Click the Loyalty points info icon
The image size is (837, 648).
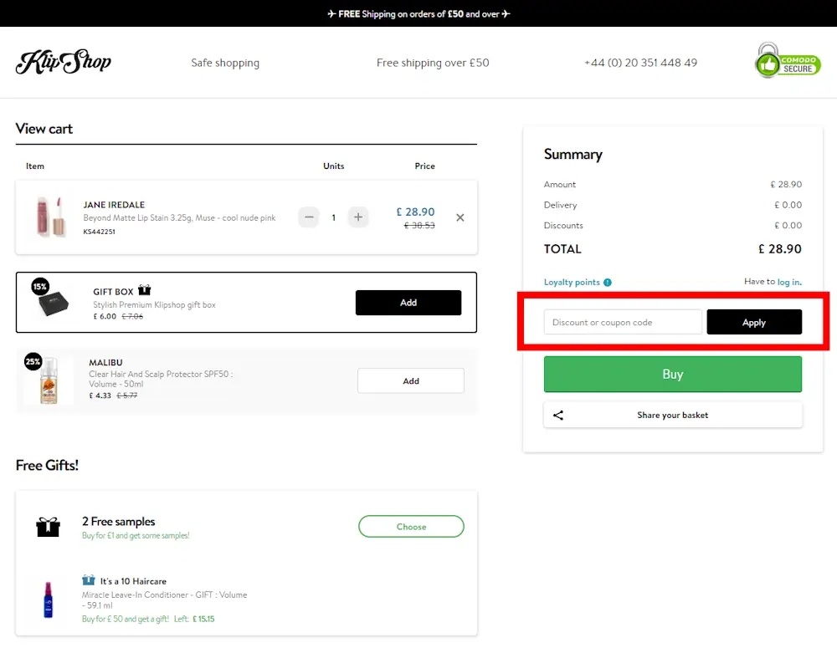click(608, 282)
